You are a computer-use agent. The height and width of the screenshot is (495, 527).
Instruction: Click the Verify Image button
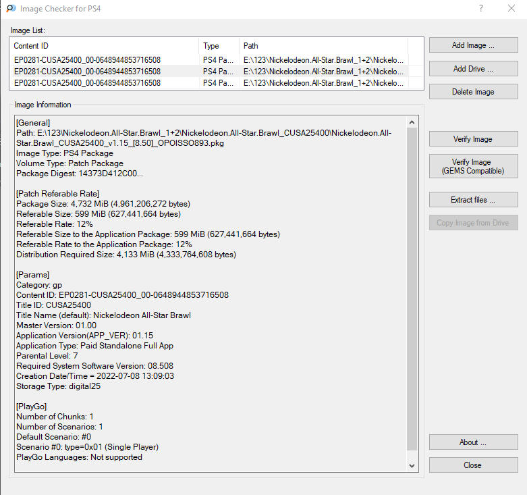pyautogui.click(x=473, y=139)
